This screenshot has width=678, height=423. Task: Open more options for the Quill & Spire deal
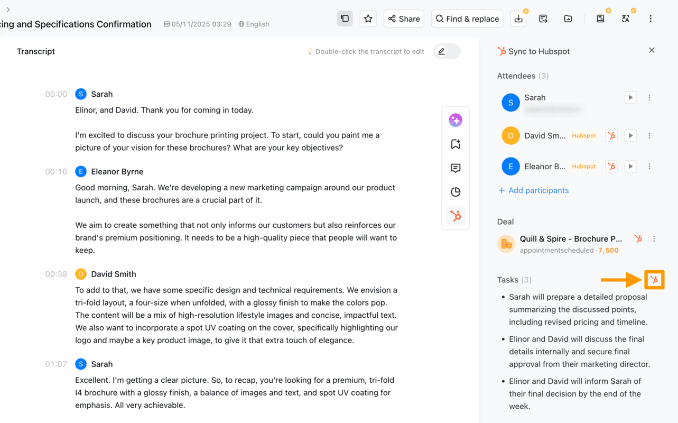pyautogui.click(x=654, y=238)
